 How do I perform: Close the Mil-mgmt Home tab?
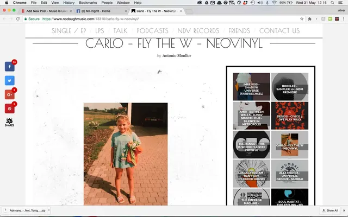pyautogui.click(x=126, y=11)
